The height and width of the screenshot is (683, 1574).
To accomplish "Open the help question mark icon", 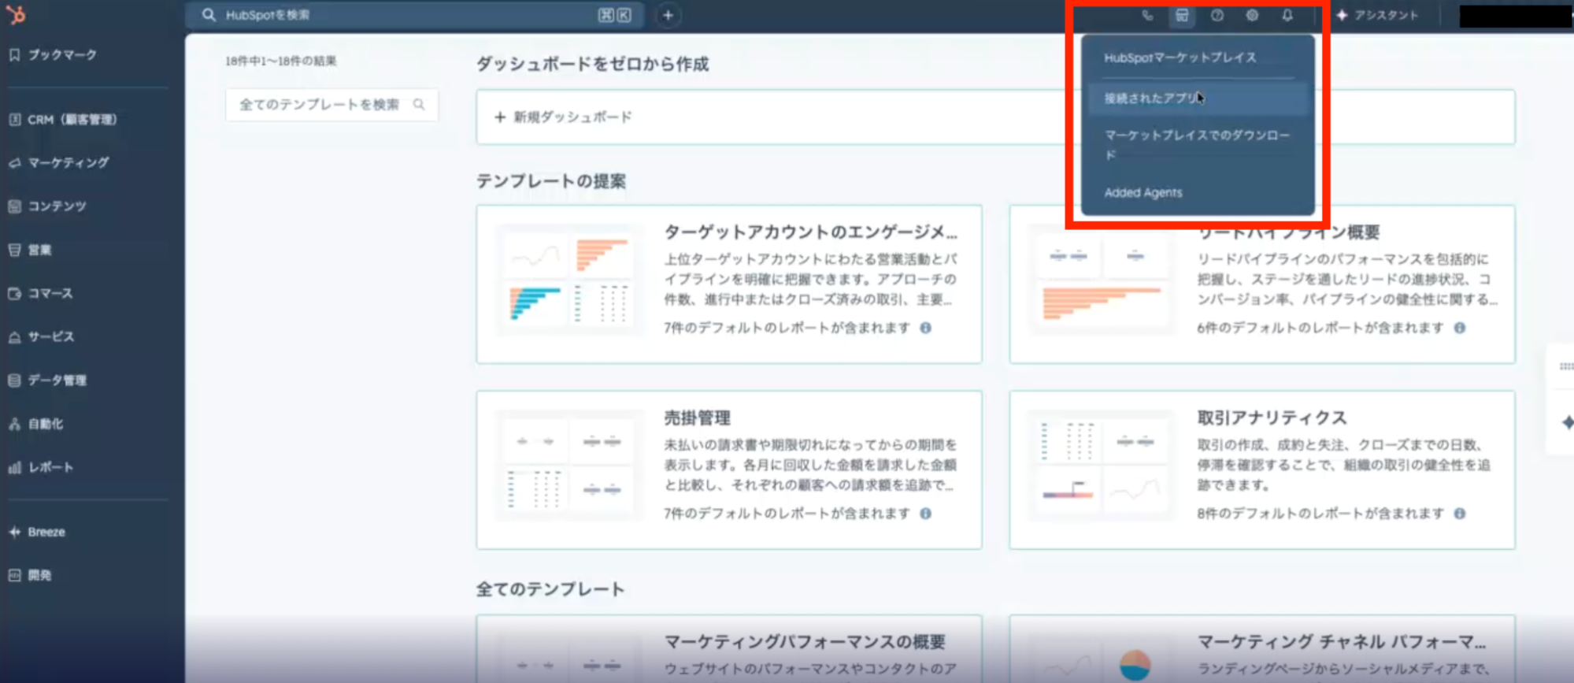I will pos(1217,16).
